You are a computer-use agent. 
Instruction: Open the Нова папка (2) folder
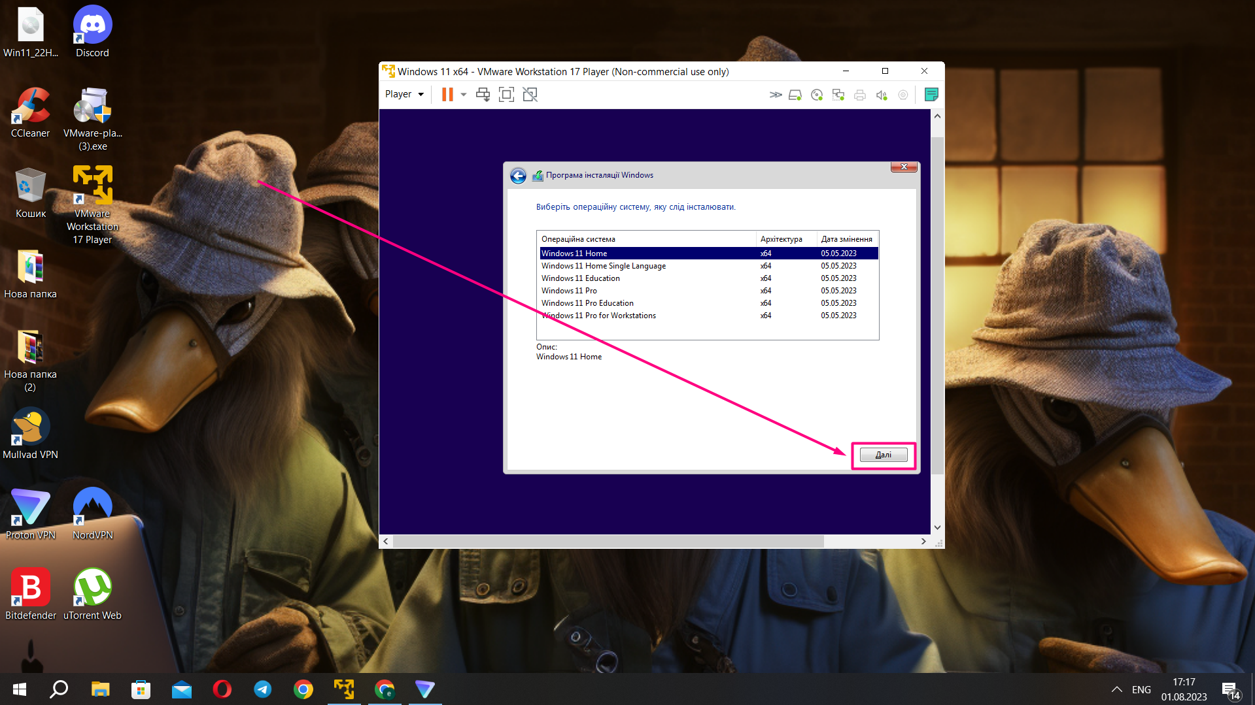30,361
